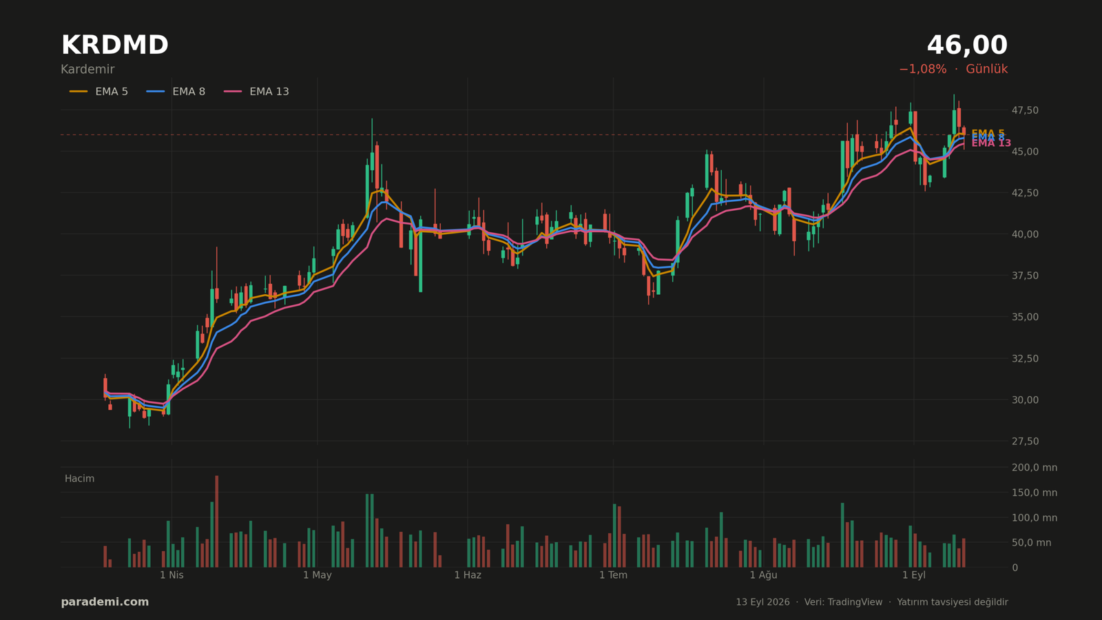Click the 200,0 mn volume axis label
This screenshot has width=1102, height=620.
(x=1034, y=468)
